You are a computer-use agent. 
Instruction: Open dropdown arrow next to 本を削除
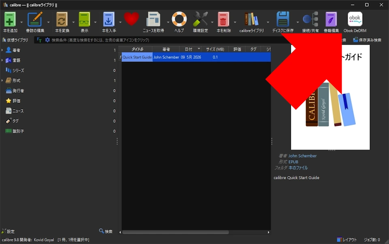click(x=235, y=22)
